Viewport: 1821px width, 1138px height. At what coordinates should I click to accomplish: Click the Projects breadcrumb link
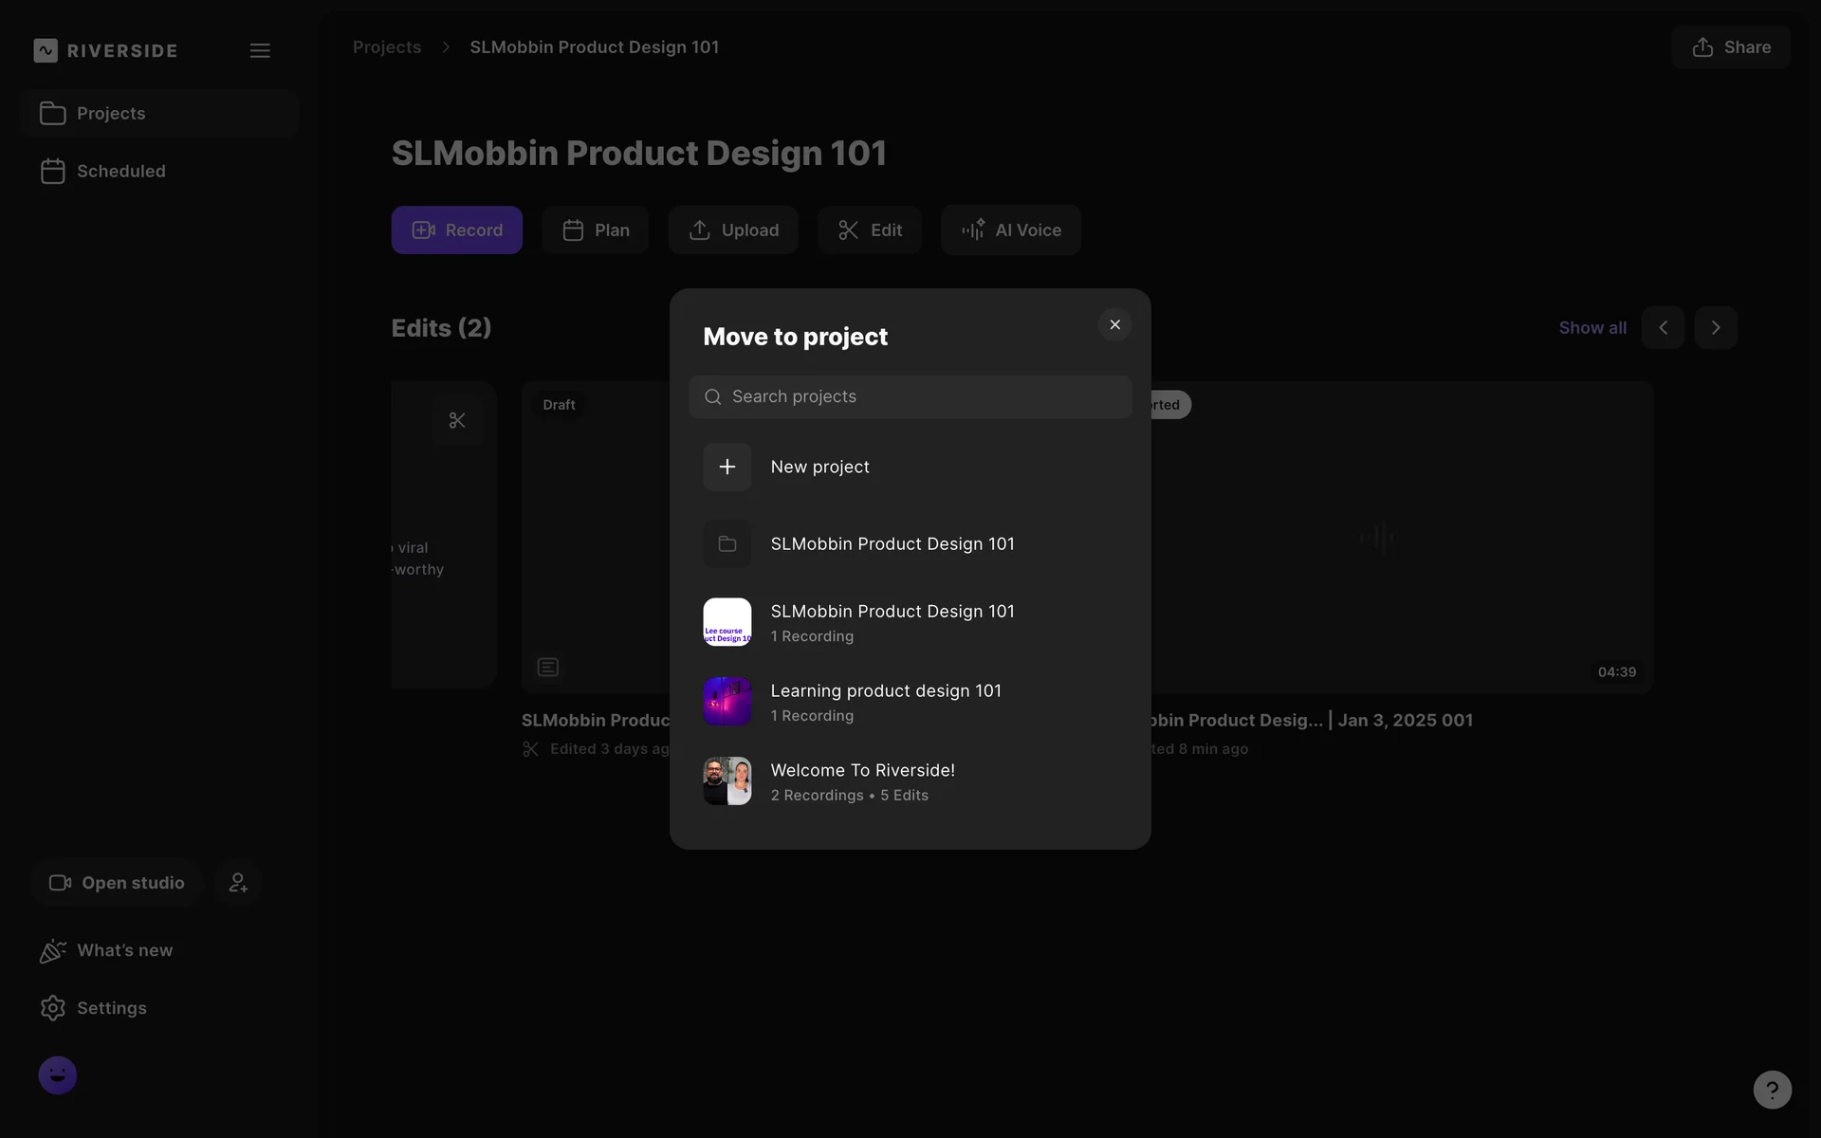[x=386, y=47]
